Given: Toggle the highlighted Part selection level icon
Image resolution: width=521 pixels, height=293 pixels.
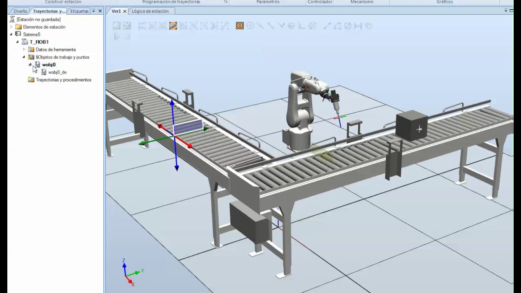Looking at the screenshot, I should pyautogui.click(x=173, y=26).
